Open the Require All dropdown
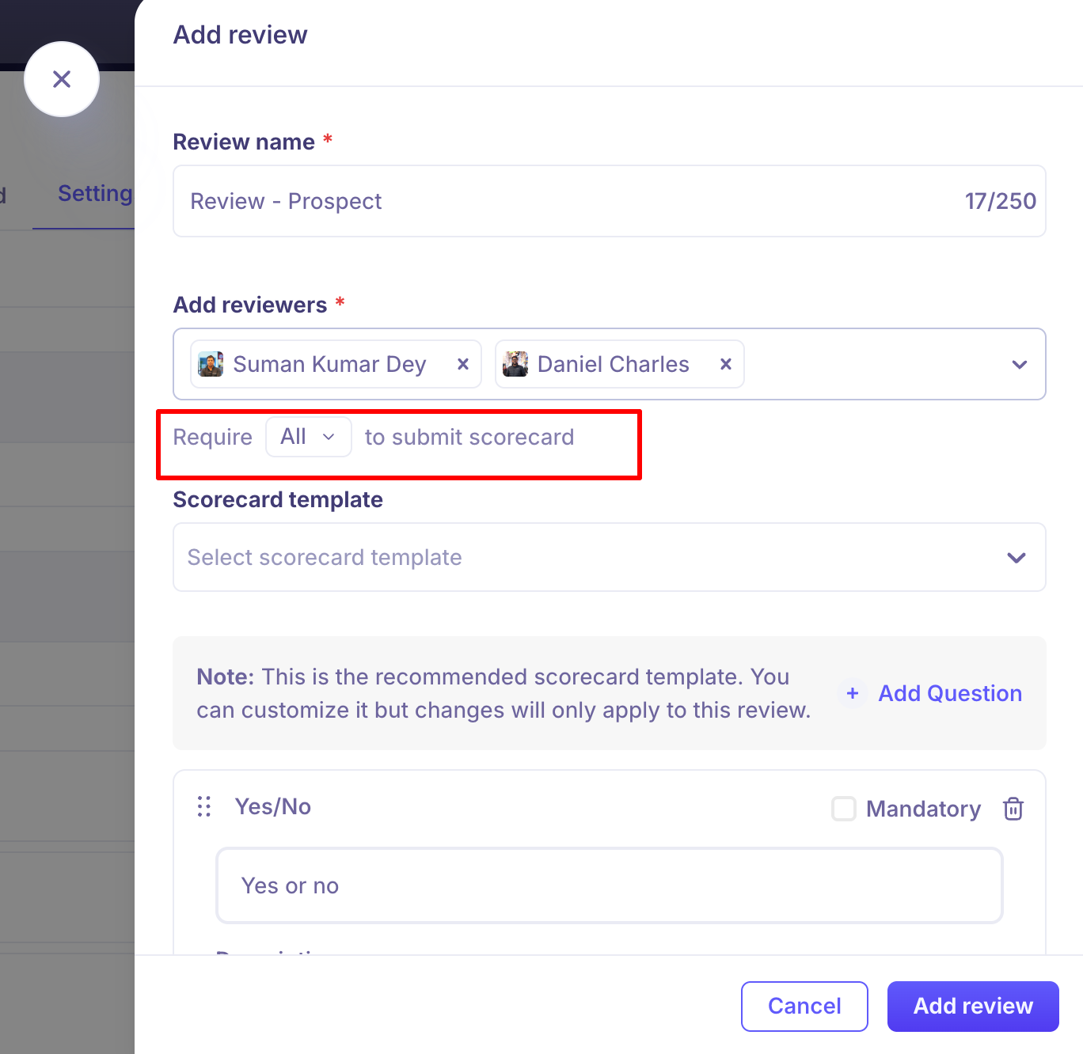The width and height of the screenshot is (1083, 1054). coord(308,437)
